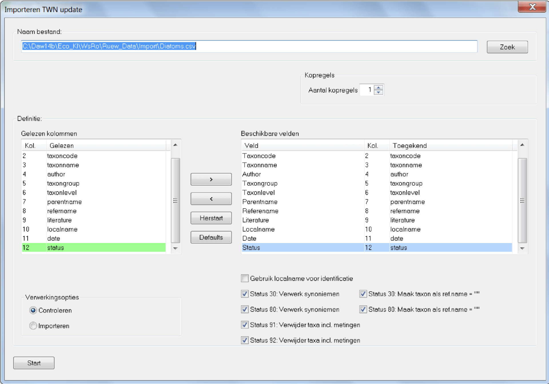Click the Start button
The width and height of the screenshot is (549, 384).
point(34,363)
